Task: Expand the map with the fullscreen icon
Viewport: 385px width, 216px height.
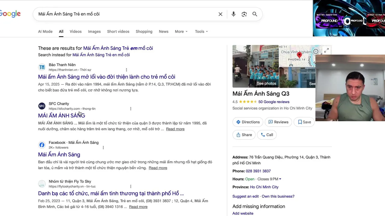Action: [x=326, y=50]
